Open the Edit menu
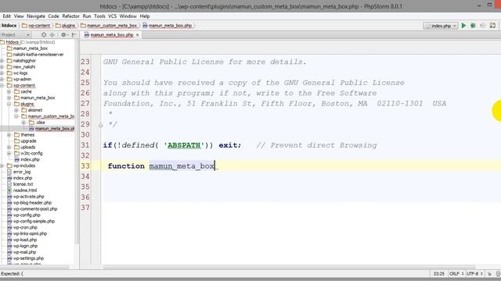Image resolution: width=501 pixels, height=281 pixels. 7,16
